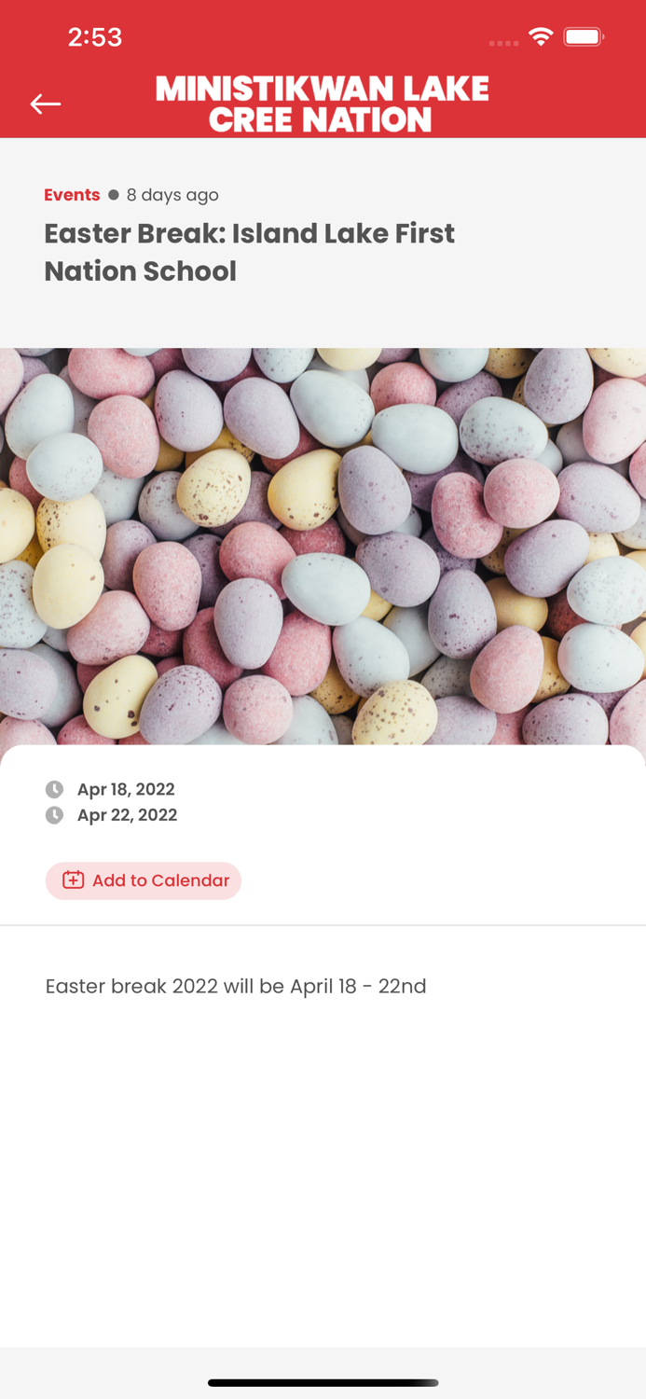Tap the cellular signal dots
This screenshot has width=646, height=1399.
503,43
